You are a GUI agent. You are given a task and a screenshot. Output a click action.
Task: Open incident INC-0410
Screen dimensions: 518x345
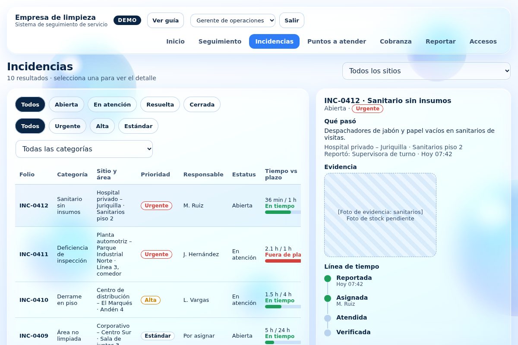click(158, 300)
